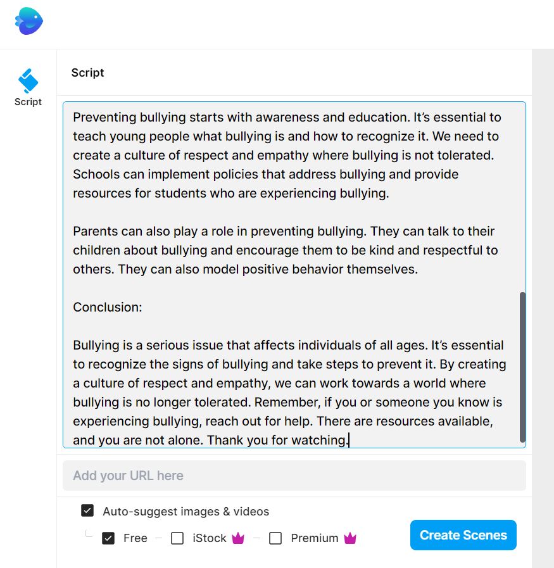Click the iStock label text
554x568 pixels.
point(210,538)
